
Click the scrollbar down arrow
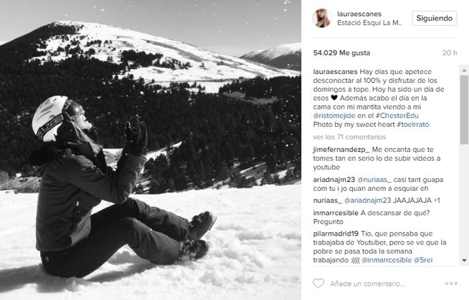point(464,260)
